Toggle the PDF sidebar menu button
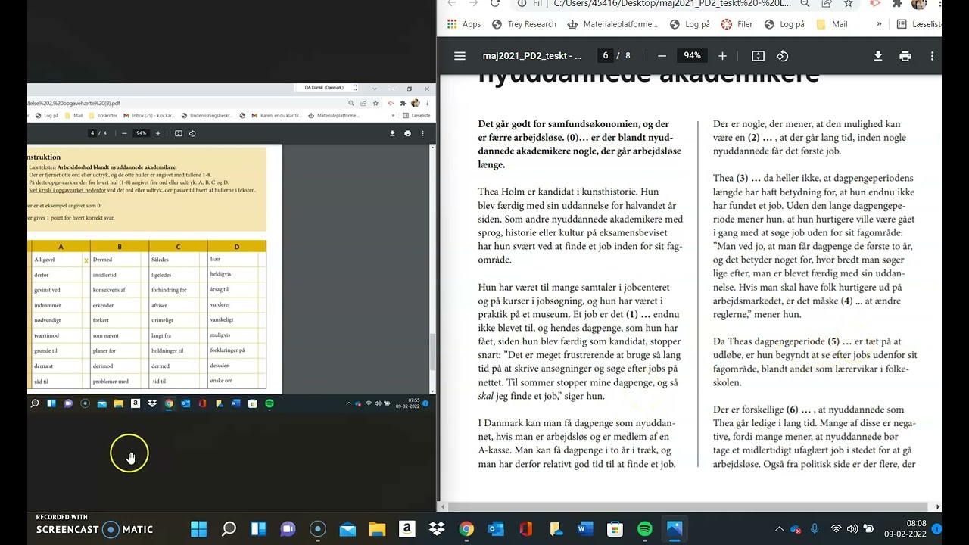 pyautogui.click(x=460, y=56)
